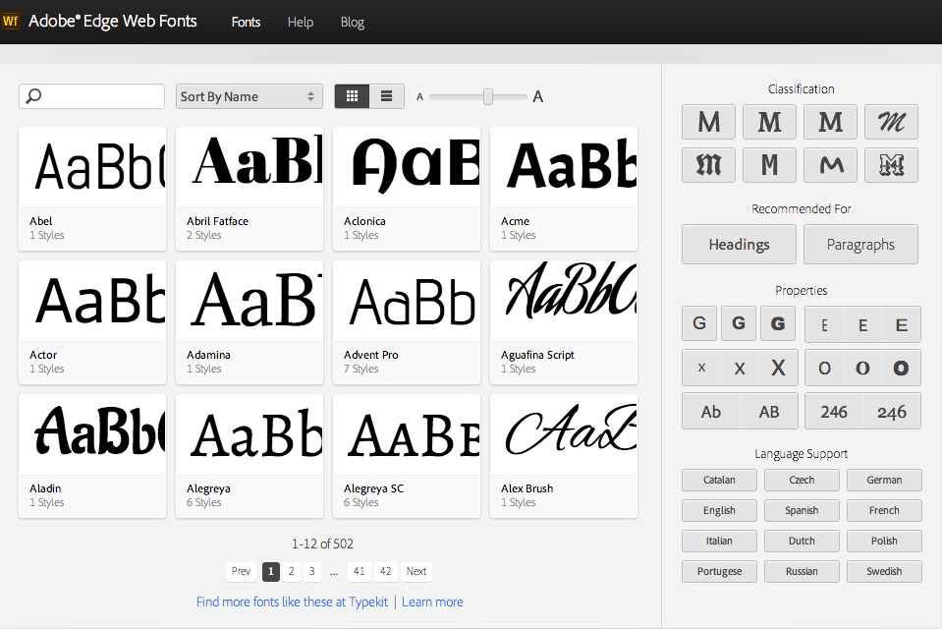Toggle Swedish language support
The image size is (942, 629).
click(x=884, y=571)
